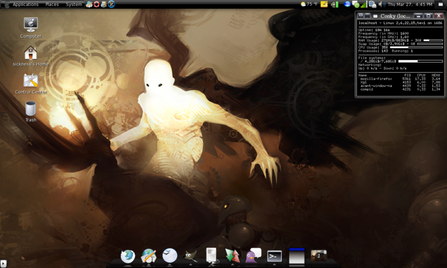
Task: Launch the web page composer globe-with-pencil dock icon
Action: (x=149, y=256)
